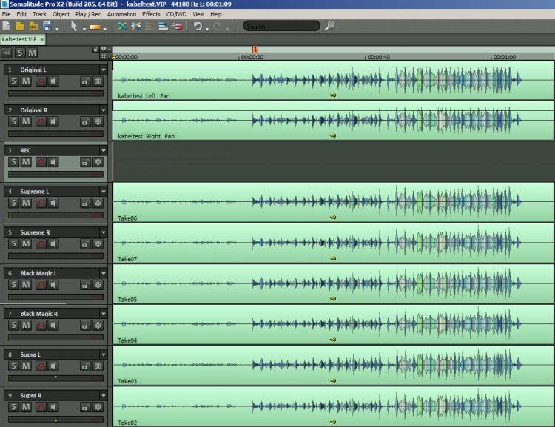Mute the Black Magic L track
The image size is (555, 427).
click(x=26, y=283)
